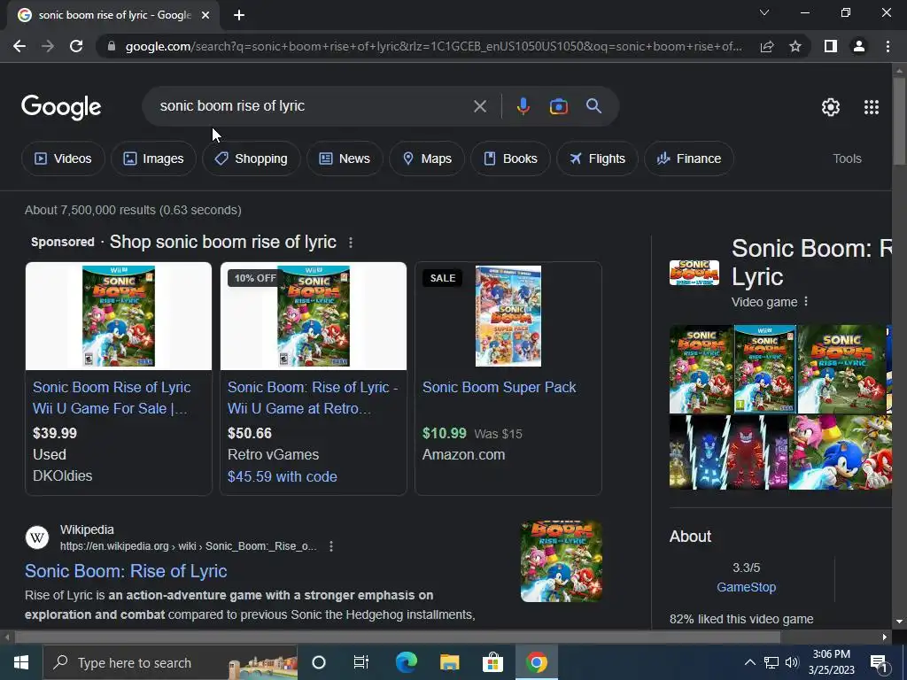Switch to Books results

(x=510, y=158)
